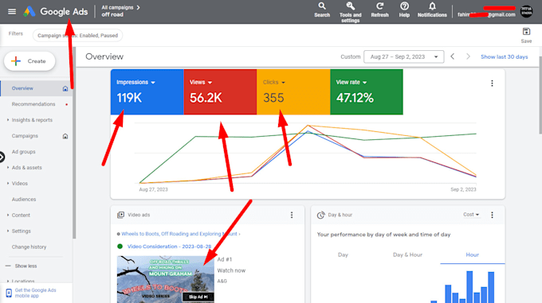Expand the collapsed side panel arrow

[2, 157]
